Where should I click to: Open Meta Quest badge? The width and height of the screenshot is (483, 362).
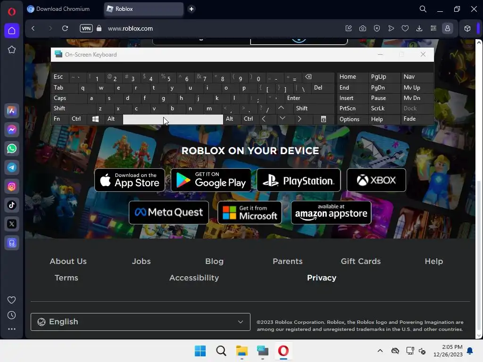coord(169,213)
